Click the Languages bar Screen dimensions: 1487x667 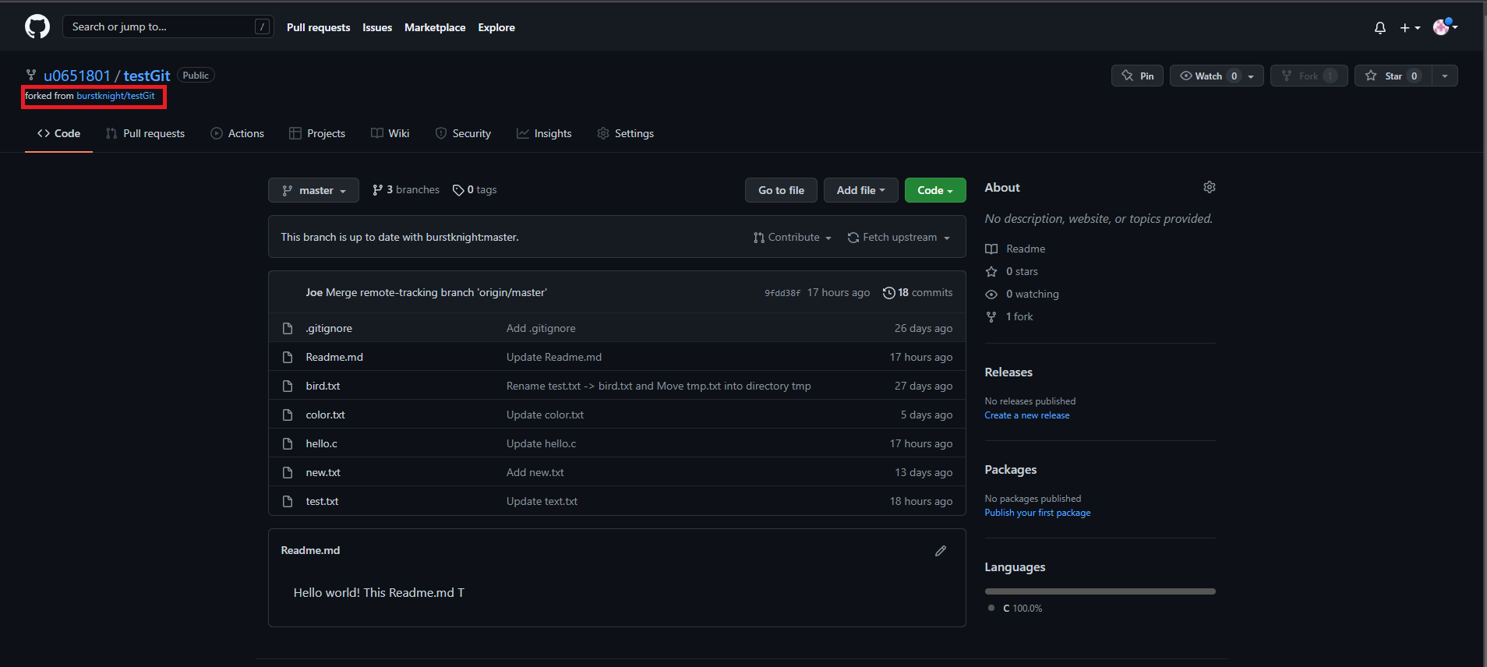pos(1100,591)
